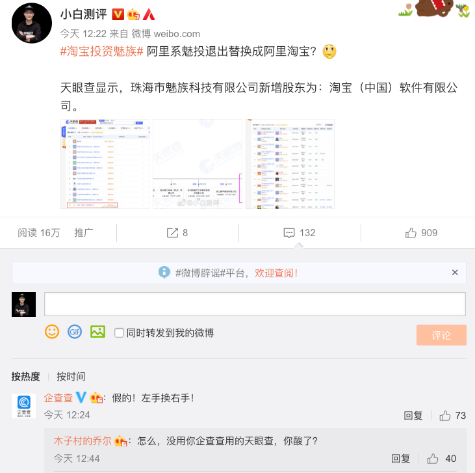Click the 推广 promote link
This screenshot has width=475, height=473.
point(84,233)
